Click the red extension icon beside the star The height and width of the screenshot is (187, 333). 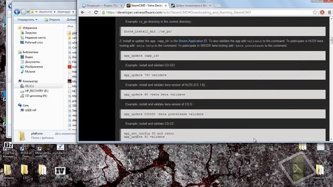point(322,12)
